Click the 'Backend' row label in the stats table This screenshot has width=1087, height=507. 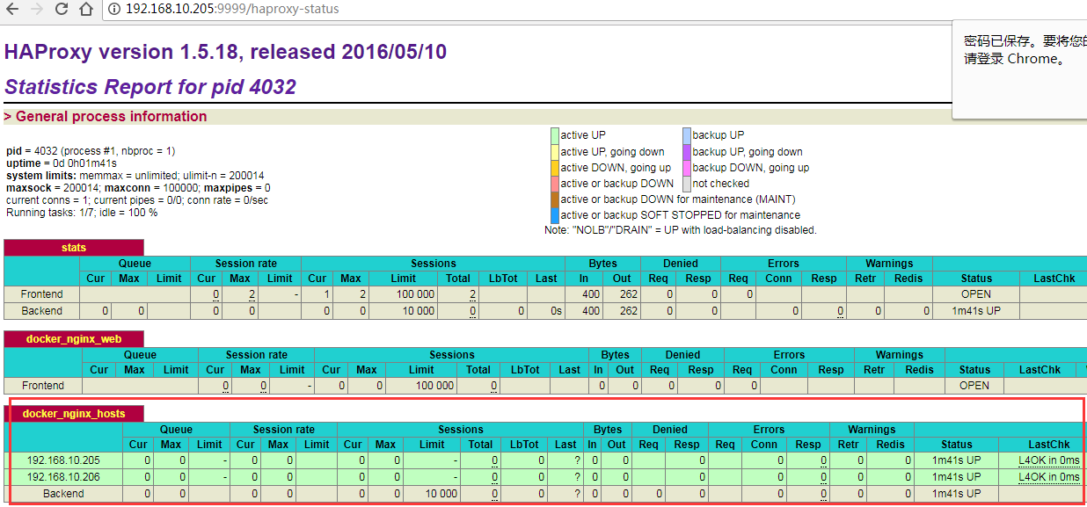point(42,311)
